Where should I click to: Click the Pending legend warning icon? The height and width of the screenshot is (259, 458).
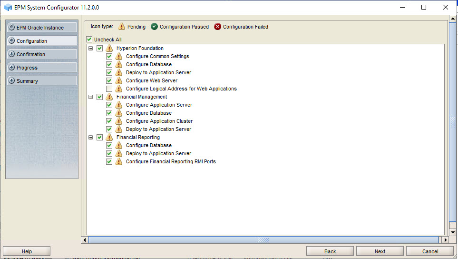click(121, 27)
